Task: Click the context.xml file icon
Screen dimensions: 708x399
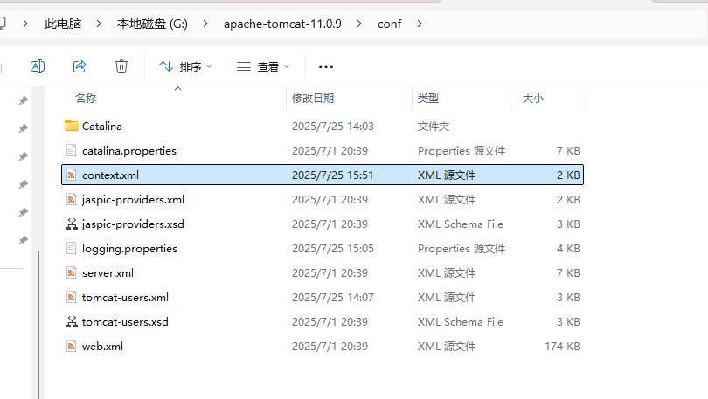Action: (x=71, y=175)
